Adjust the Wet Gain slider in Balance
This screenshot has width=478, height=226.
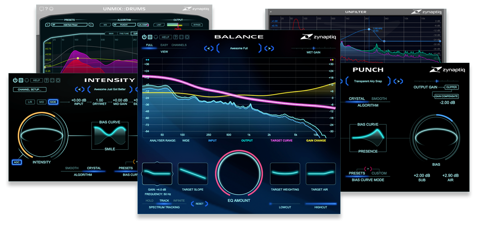pos(313,48)
